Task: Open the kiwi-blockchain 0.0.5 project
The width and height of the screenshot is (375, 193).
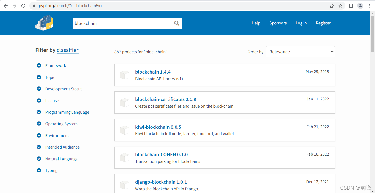Action: (158, 127)
